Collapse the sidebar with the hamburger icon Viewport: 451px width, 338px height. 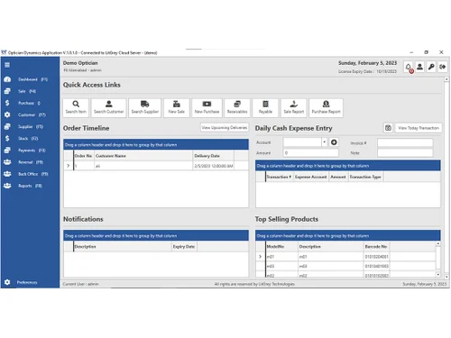click(7, 65)
